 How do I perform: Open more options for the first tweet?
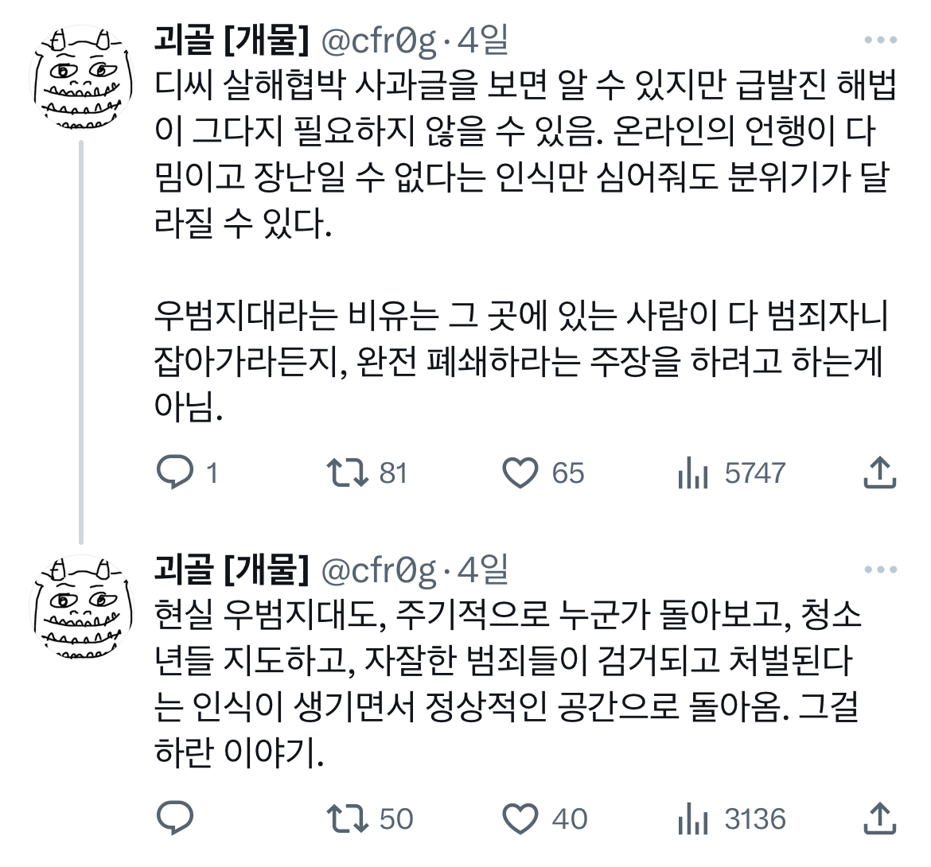(880, 40)
